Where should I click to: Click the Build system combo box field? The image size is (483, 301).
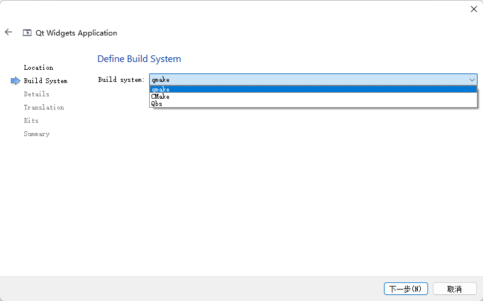pos(308,79)
